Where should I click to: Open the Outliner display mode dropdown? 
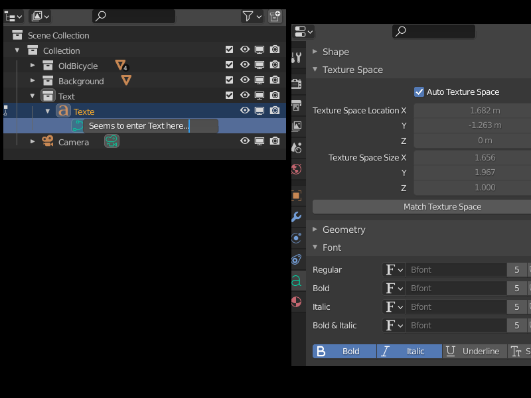40,16
